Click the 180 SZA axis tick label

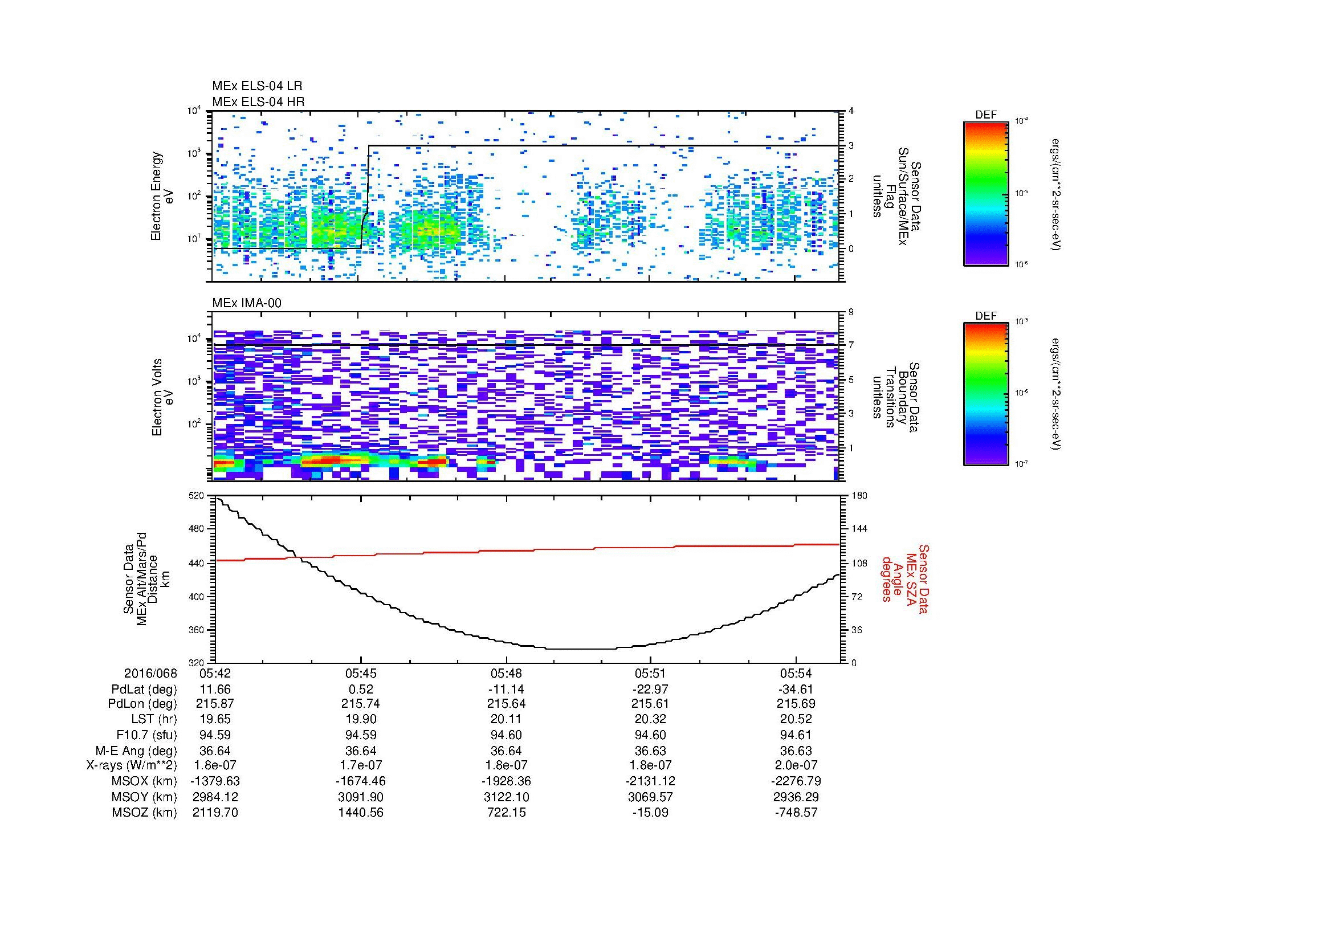click(x=858, y=495)
